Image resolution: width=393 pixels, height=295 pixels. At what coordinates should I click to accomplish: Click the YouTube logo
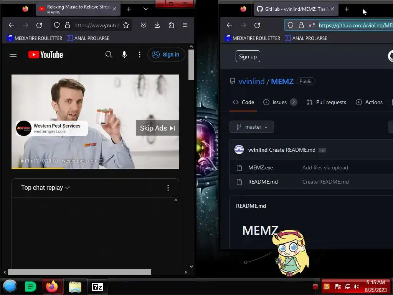[45, 55]
